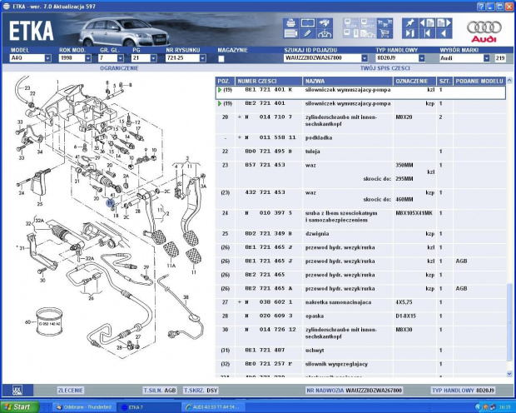The height and width of the screenshot is (413, 516).
Task: Open the GR. GL. dropdown showing 7
Action: coord(121,58)
